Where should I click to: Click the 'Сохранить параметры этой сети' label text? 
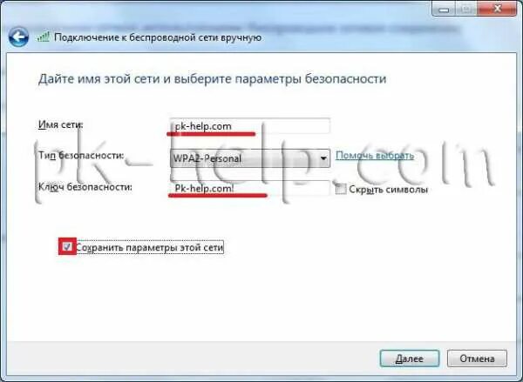click(149, 247)
